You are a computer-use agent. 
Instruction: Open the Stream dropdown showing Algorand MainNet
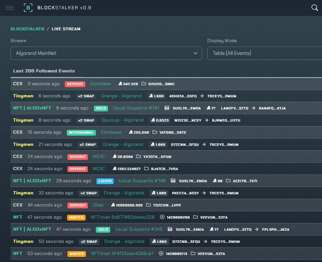click(106, 53)
